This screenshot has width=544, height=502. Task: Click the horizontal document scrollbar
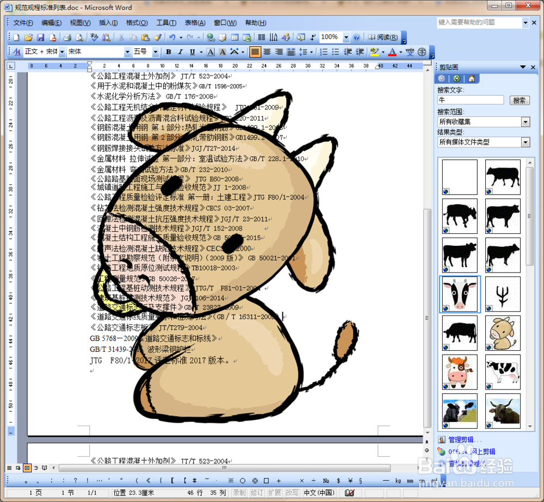coord(224,468)
